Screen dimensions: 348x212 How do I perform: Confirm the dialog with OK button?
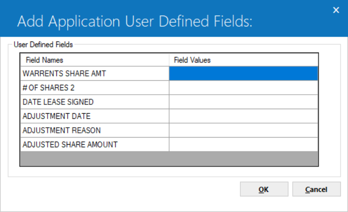(264, 189)
